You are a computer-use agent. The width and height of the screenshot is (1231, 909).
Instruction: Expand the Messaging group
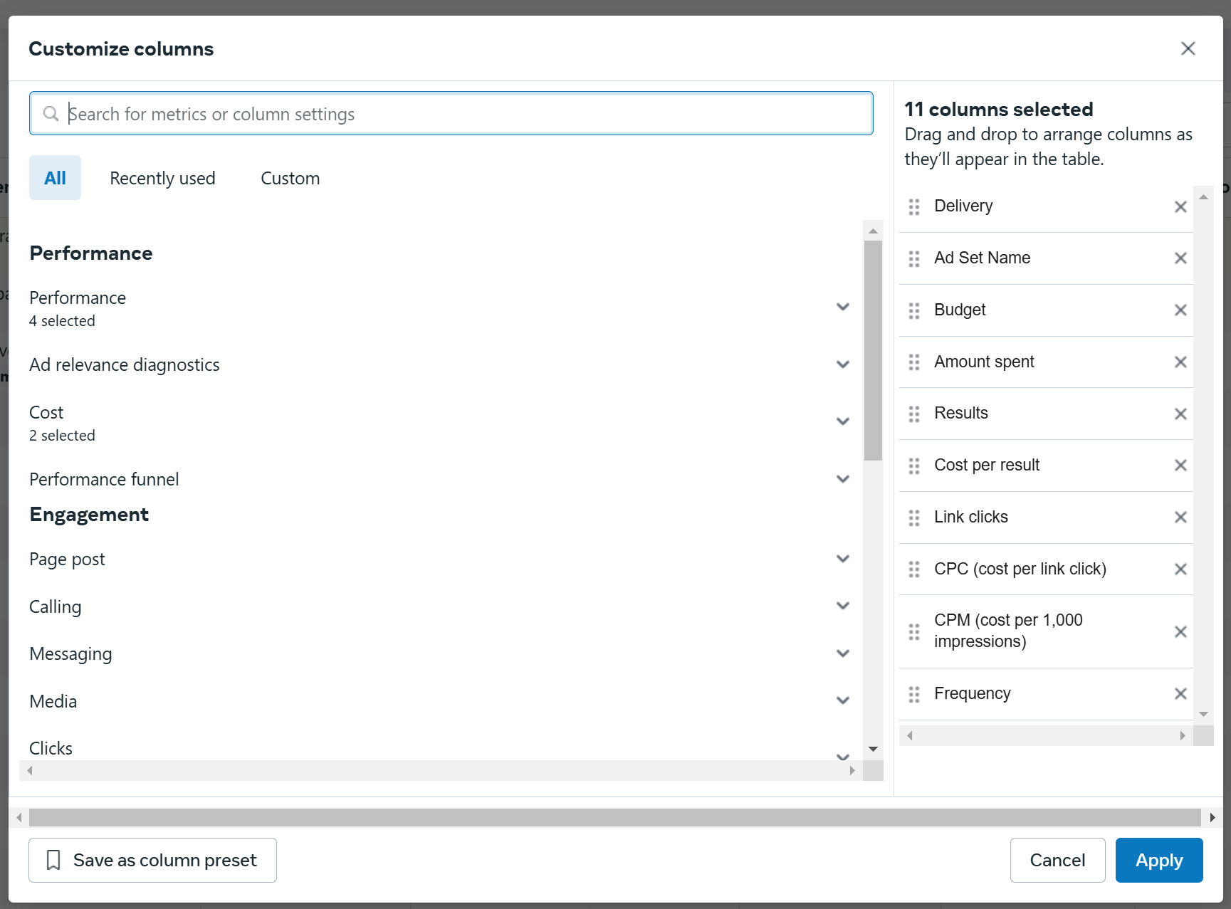pyautogui.click(x=843, y=653)
